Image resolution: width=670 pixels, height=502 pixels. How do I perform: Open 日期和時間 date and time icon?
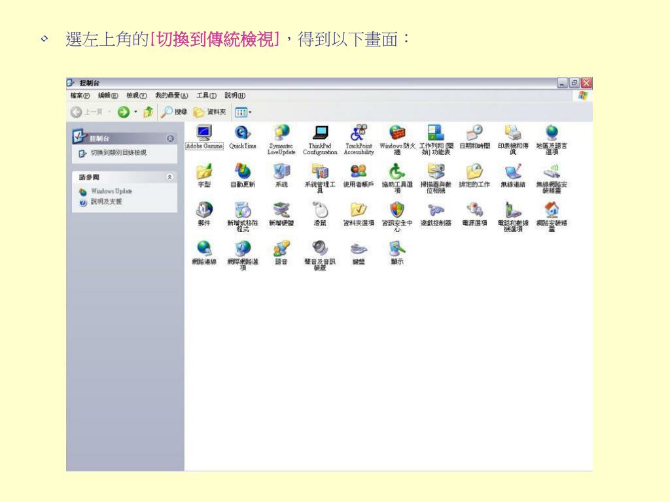tap(474, 137)
